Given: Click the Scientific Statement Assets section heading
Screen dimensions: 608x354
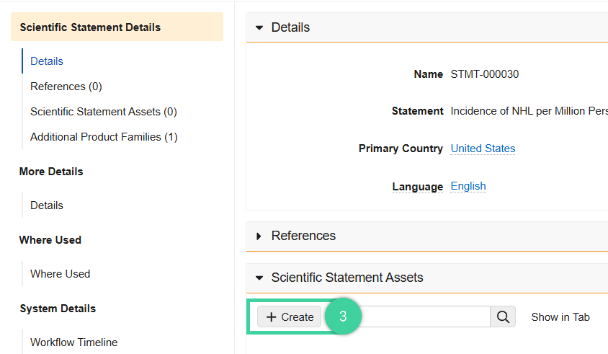Looking at the screenshot, I should (x=347, y=278).
